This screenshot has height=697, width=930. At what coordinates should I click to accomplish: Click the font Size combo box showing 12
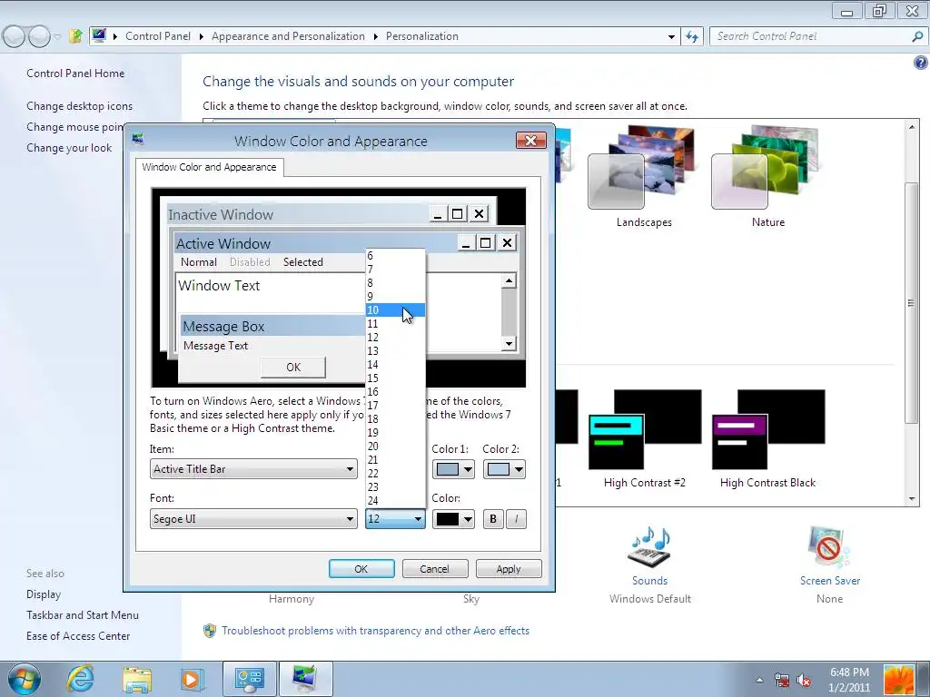coord(395,519)
